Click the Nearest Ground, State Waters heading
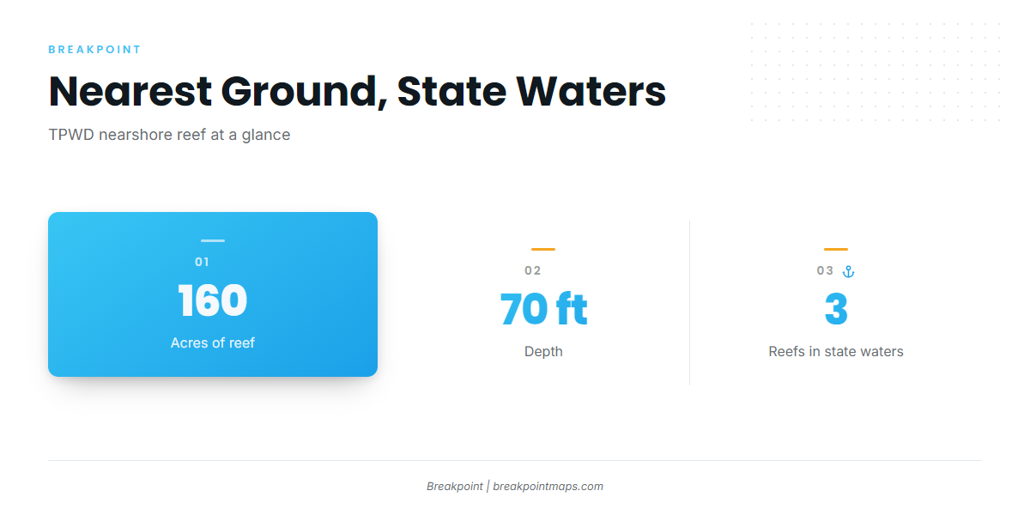The height and width of the screenshot is (515, 1030). click(357, 92)
